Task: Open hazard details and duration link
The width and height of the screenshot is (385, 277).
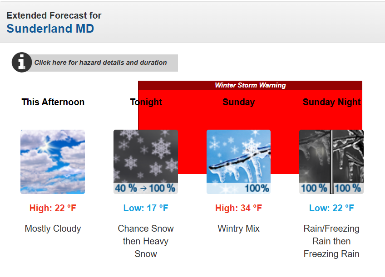Action: 101,63
